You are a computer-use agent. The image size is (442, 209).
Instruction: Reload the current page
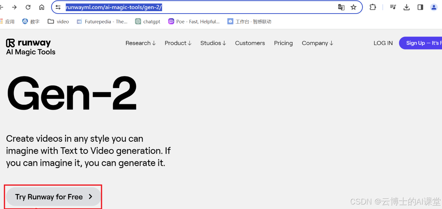click(x=28, y=7)
